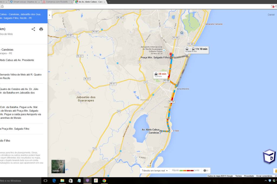Click the orange traffic legend swatch
Image resolution: width=277 pixels, height=184 pixels.
pyautogui.click(x=185, y=171)
